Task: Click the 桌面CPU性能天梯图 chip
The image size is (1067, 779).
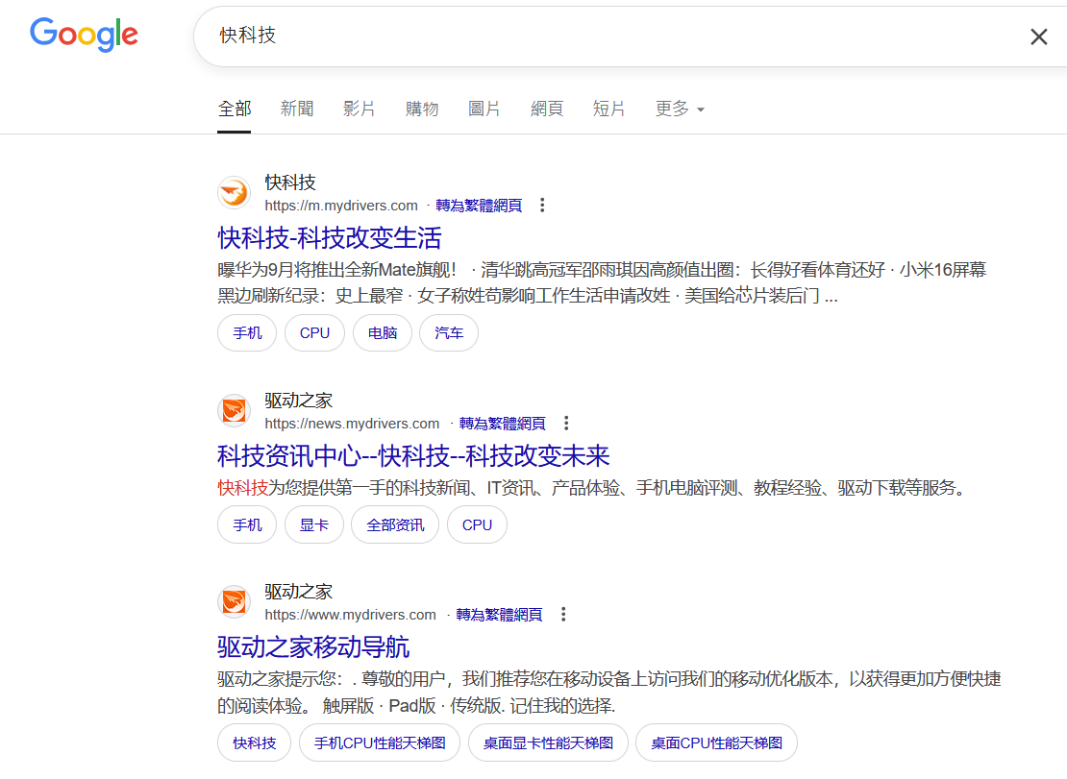Action: pyautogui.click(x=716, y=742)
